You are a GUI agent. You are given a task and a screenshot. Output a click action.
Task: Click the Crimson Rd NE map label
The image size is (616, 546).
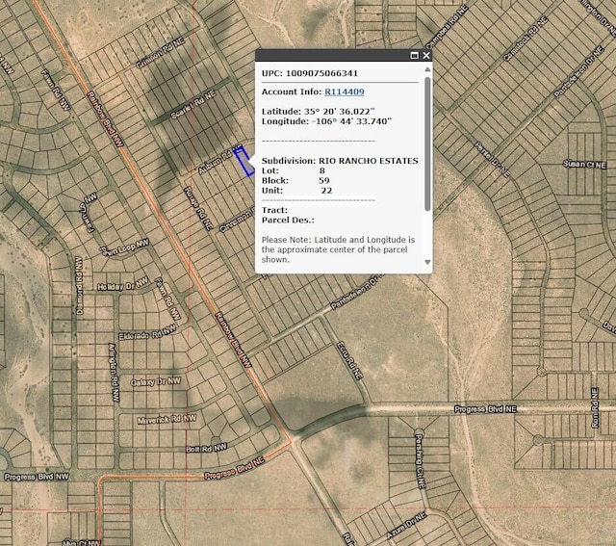(x=161, y=53)
